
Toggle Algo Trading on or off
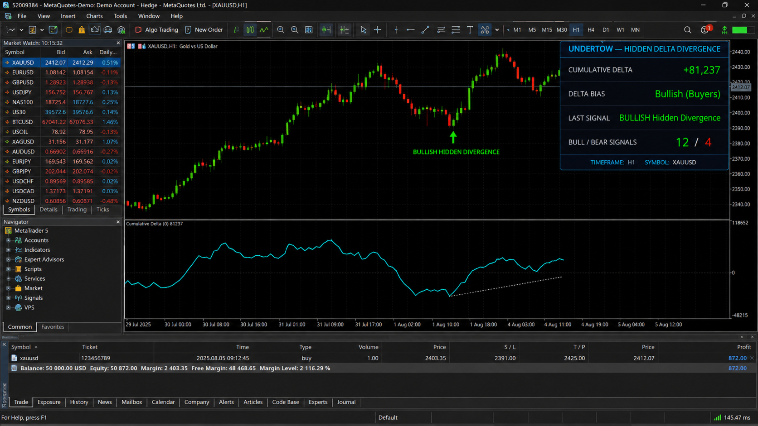point(156,30)
